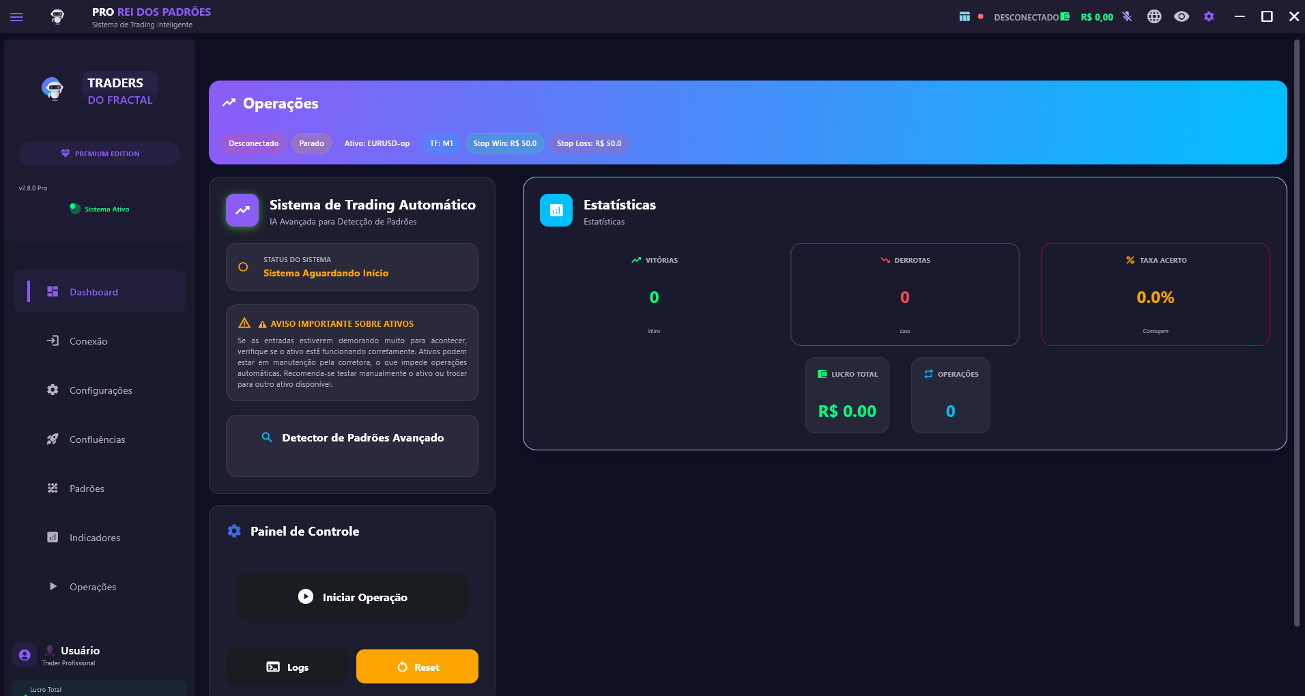Expand Operações in the sidebar
The height and width of the screenshot is (696, 1305).
pos(93,587)
